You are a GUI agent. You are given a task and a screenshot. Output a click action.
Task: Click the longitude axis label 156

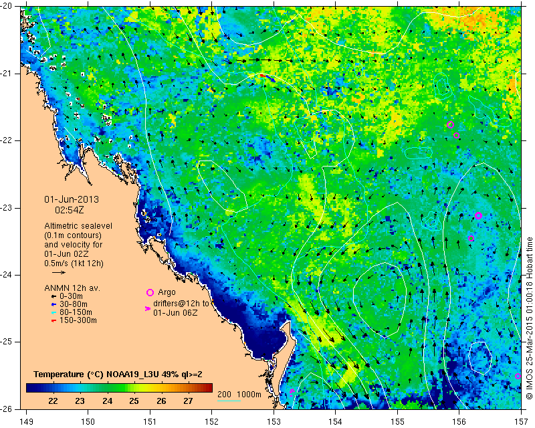pos(459,422)
